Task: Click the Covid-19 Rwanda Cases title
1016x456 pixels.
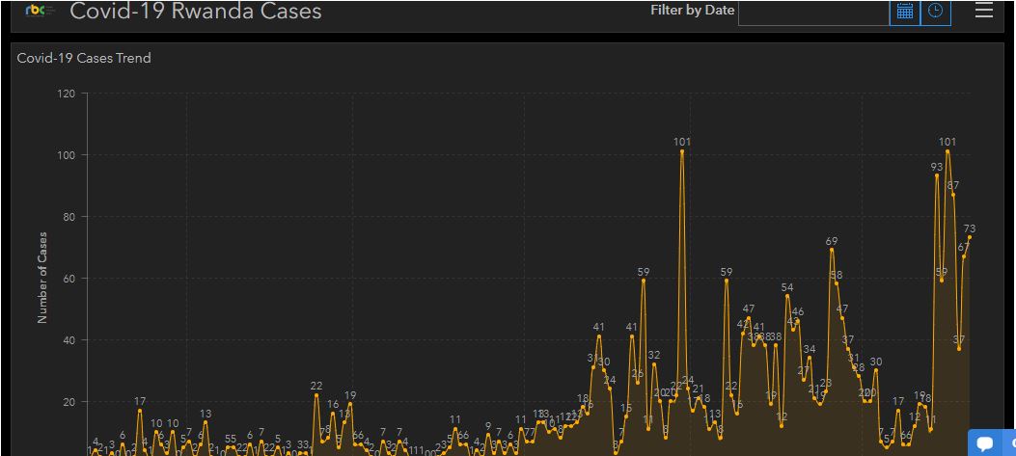Action: [196, 12]
